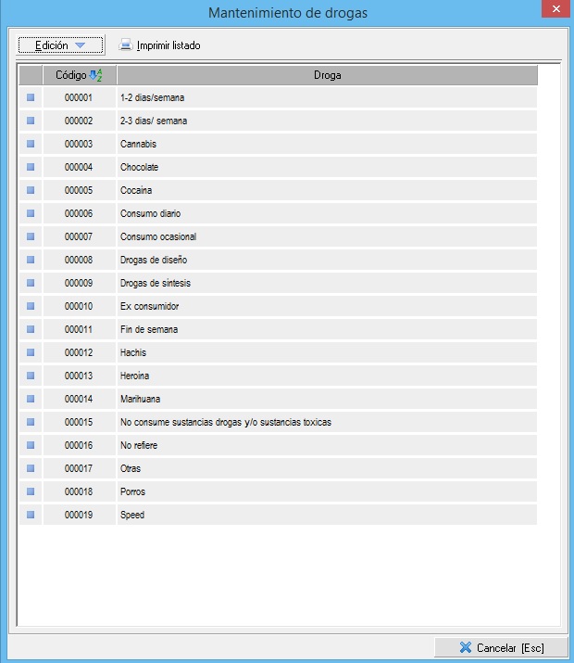Screen dimensions: 574x663
Task: Click the Código column header
Action: point(71,75)
